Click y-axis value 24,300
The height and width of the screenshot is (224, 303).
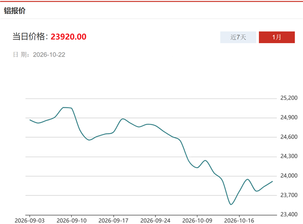(x=289, y=156)
